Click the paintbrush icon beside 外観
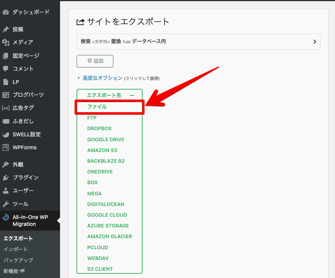335x278 pixels. [x=6, y=164]
